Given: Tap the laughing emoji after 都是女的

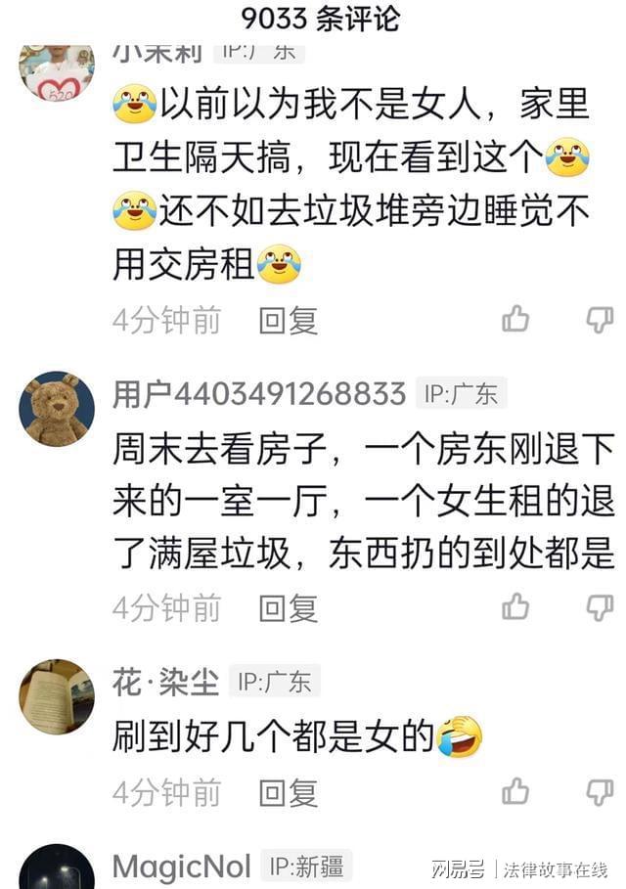Looking at the screenshot, I should pos(460,735).
